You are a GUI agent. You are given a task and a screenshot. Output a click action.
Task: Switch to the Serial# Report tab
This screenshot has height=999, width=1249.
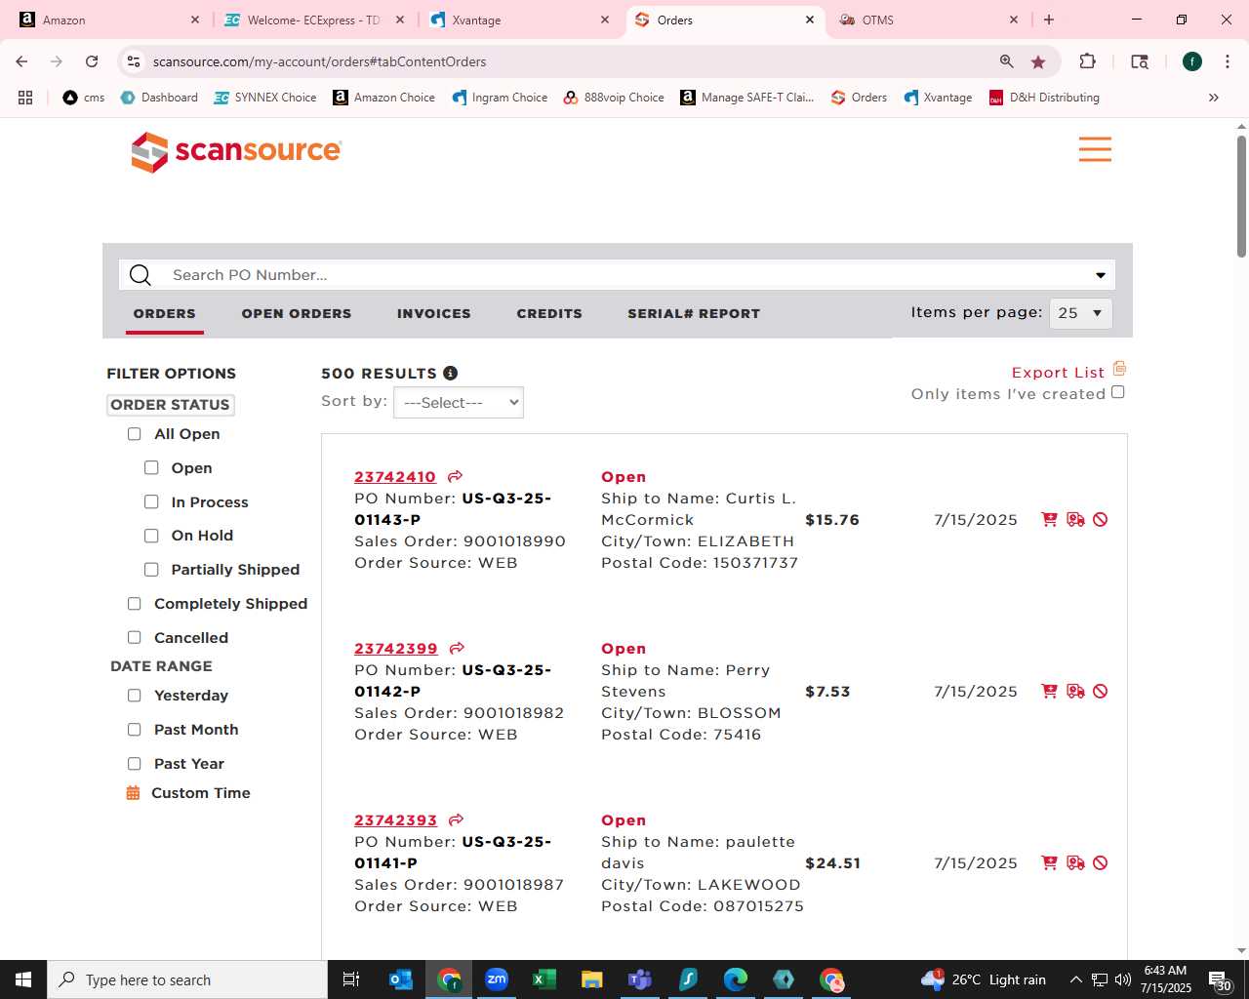tap(694, 313)
